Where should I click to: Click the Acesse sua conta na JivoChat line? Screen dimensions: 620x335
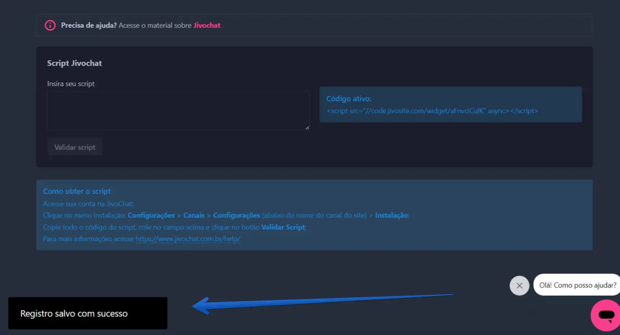88,204
